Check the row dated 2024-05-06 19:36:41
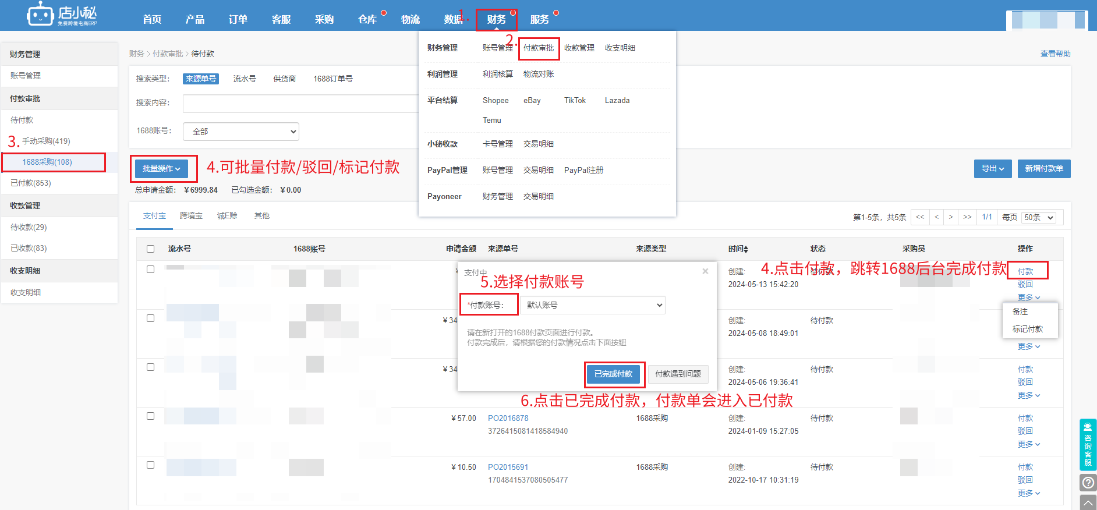 (x=150, y=367)
